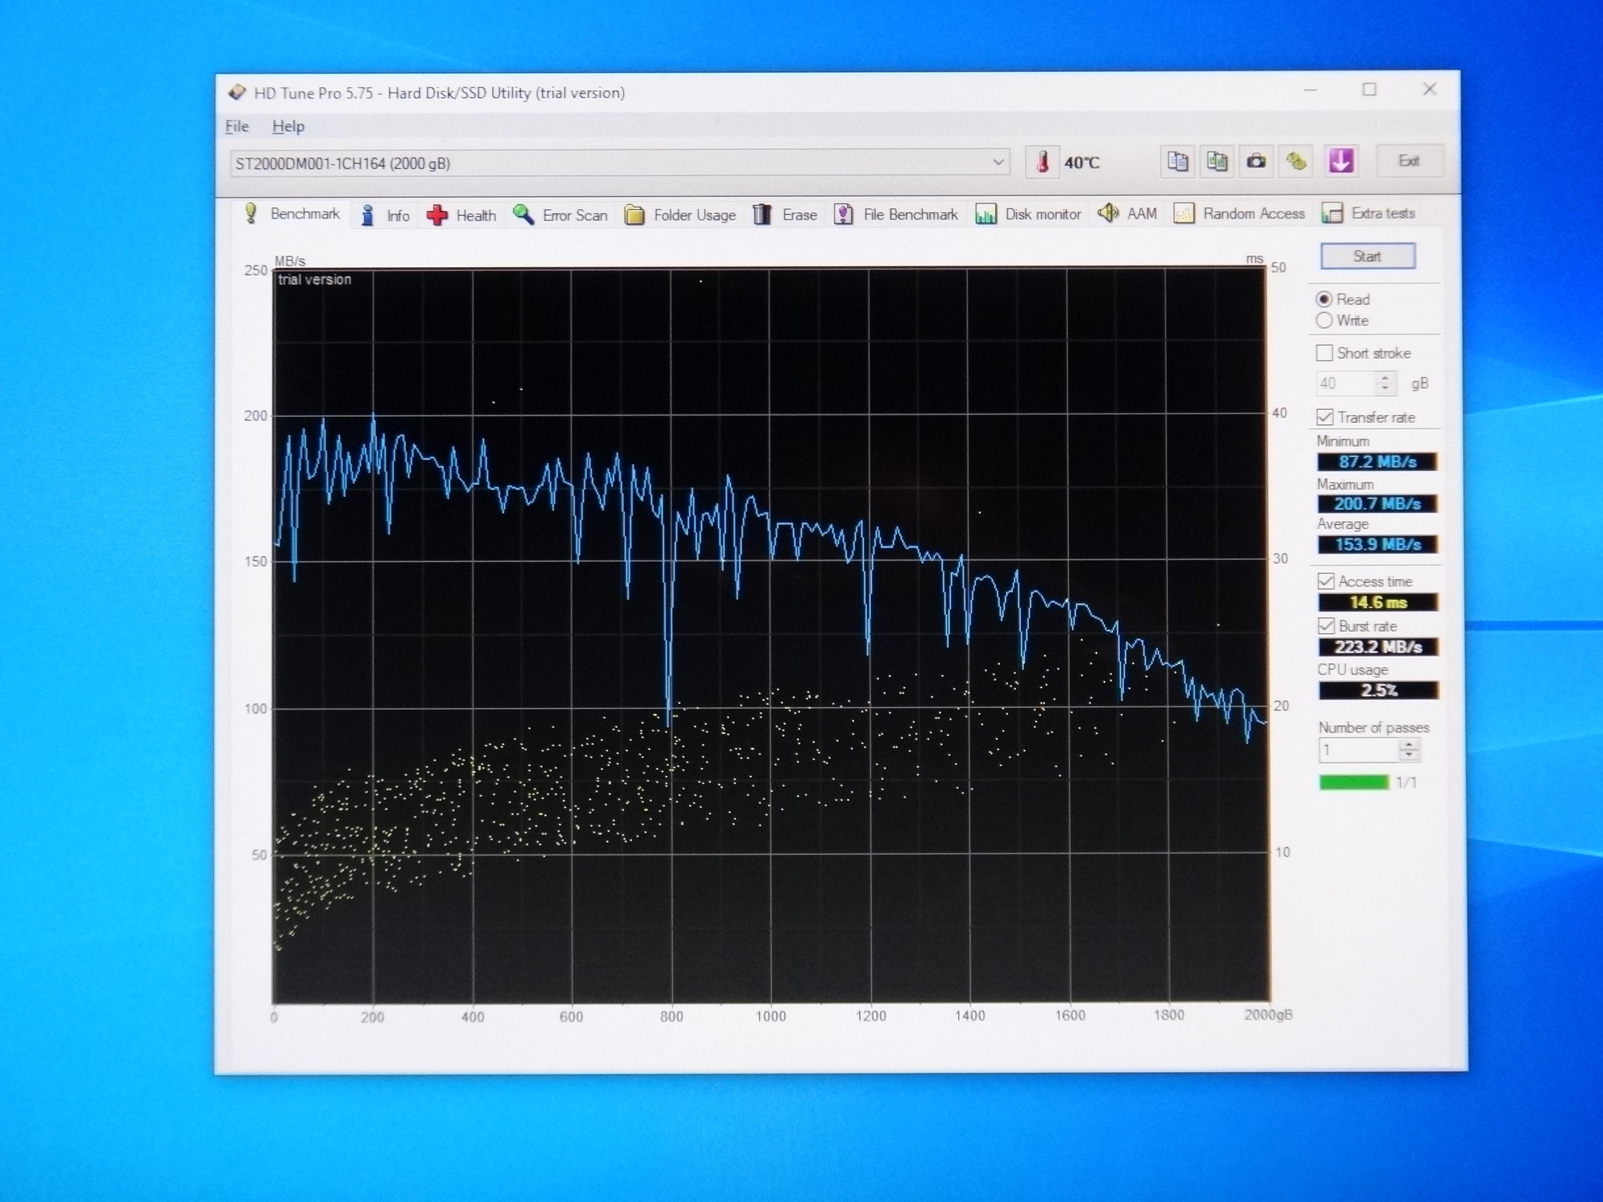Toggle the Burst rate checkbox
The height and width of the screenshot is (1202, 1603).
coord(1325,626)
